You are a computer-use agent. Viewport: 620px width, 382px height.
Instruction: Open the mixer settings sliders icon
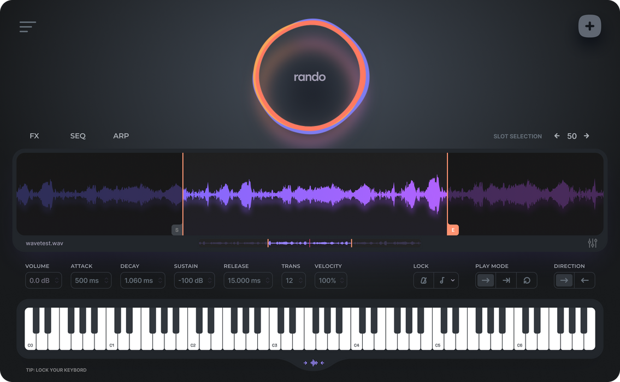click(x=592, y=243)
